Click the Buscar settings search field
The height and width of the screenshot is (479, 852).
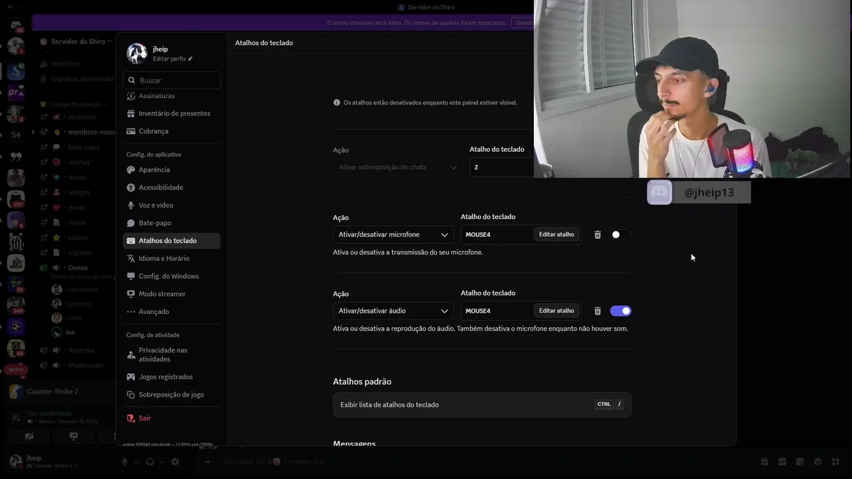click(x=172, y=80)
